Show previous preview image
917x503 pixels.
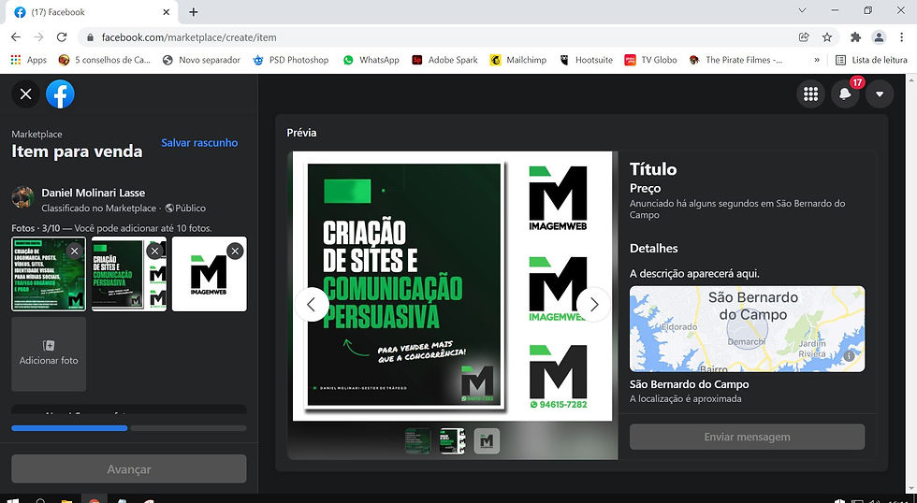coord(311,305)
